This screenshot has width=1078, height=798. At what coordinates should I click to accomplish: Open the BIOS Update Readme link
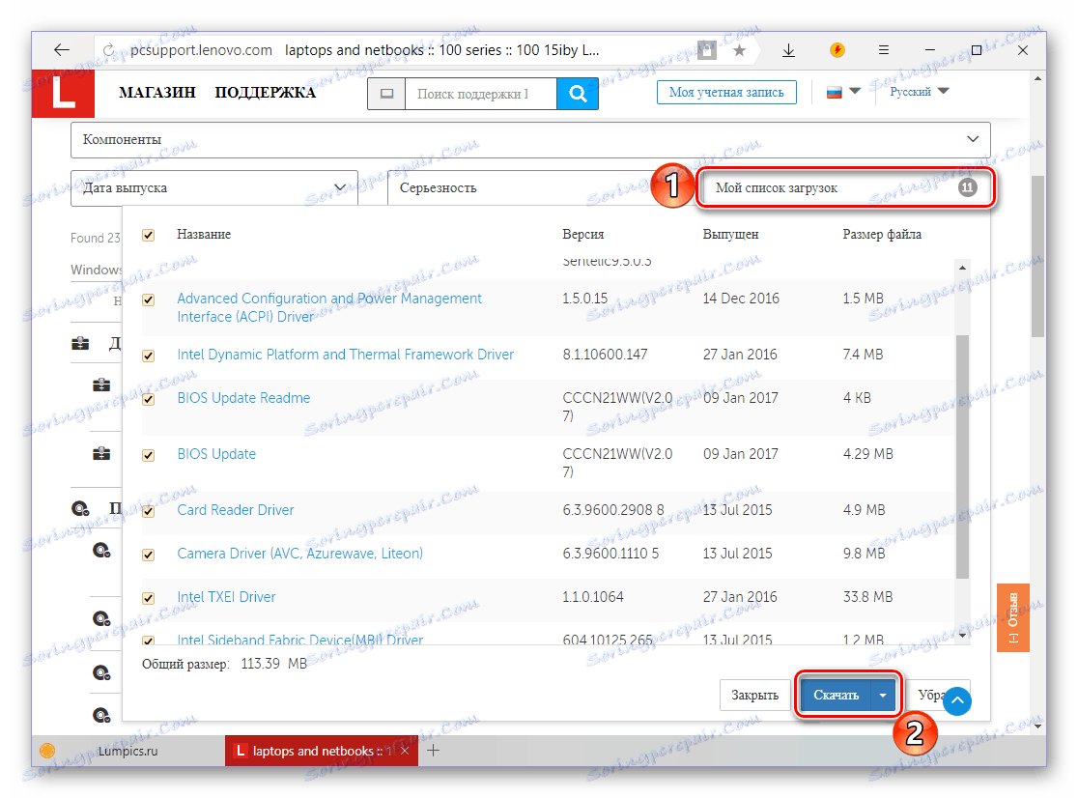click(243, 398)
